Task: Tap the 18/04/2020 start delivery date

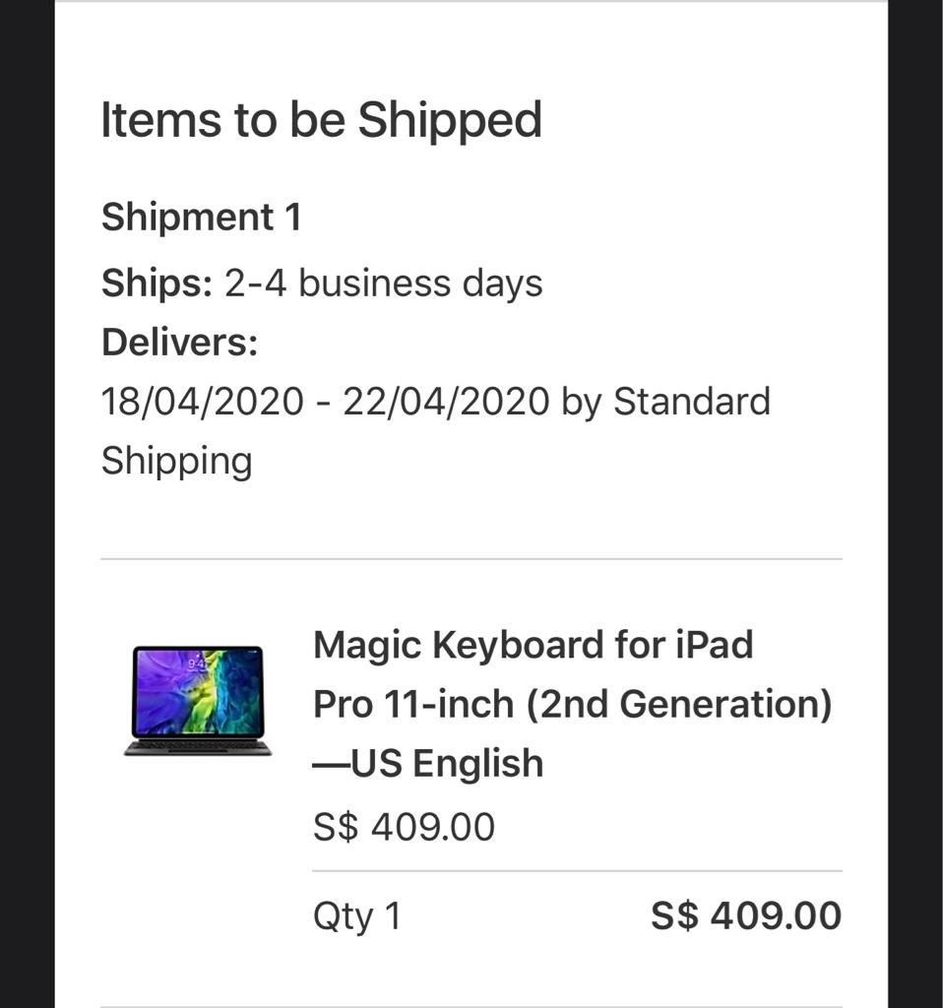Action: [x=202, y=402]
